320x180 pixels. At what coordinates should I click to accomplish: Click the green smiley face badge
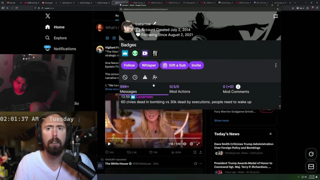[135, 53]
